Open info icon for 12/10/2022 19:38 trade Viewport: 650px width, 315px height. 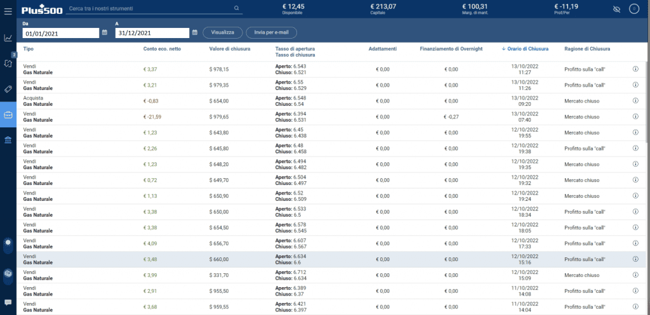pyautogui.click(x=635, y=148)
